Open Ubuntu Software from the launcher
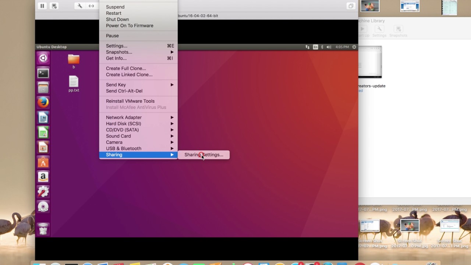471x265 pixels. [43, 162]
